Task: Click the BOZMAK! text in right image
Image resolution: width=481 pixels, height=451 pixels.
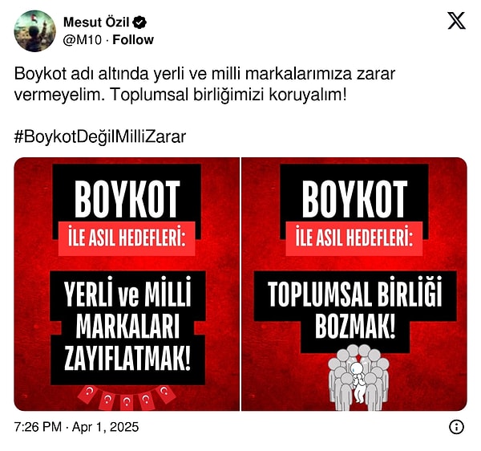Action: (355, 326)
